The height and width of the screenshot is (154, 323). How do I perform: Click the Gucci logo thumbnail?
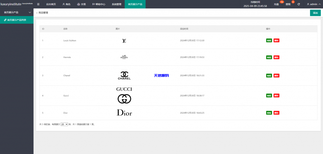124,95
